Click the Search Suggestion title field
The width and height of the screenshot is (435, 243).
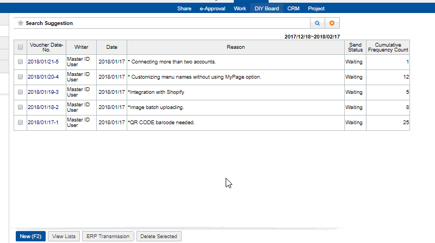tap(161, 23)
